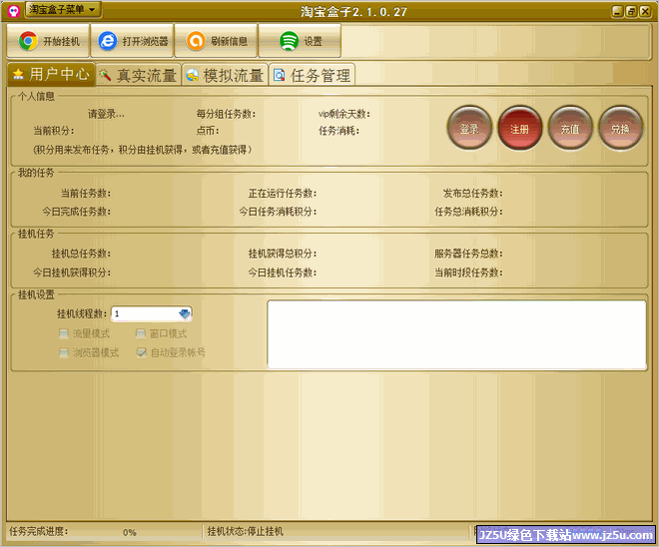Click the 今日完成任务数 label
This screenshot has width=659, height=547.
[77, 212]
